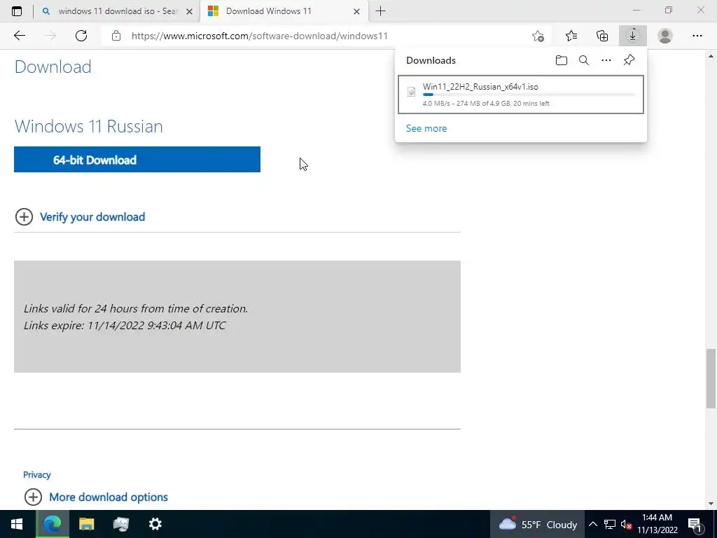Screen dimensions: 717x538
Task: Click the page vertical scrollbar thumb
Action: pyautogui.click(x=711, y=379)
